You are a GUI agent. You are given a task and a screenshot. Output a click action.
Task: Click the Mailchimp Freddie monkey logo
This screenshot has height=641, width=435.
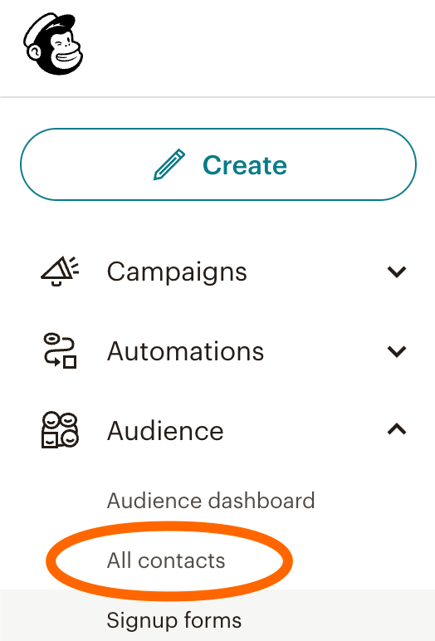[53, 44]
